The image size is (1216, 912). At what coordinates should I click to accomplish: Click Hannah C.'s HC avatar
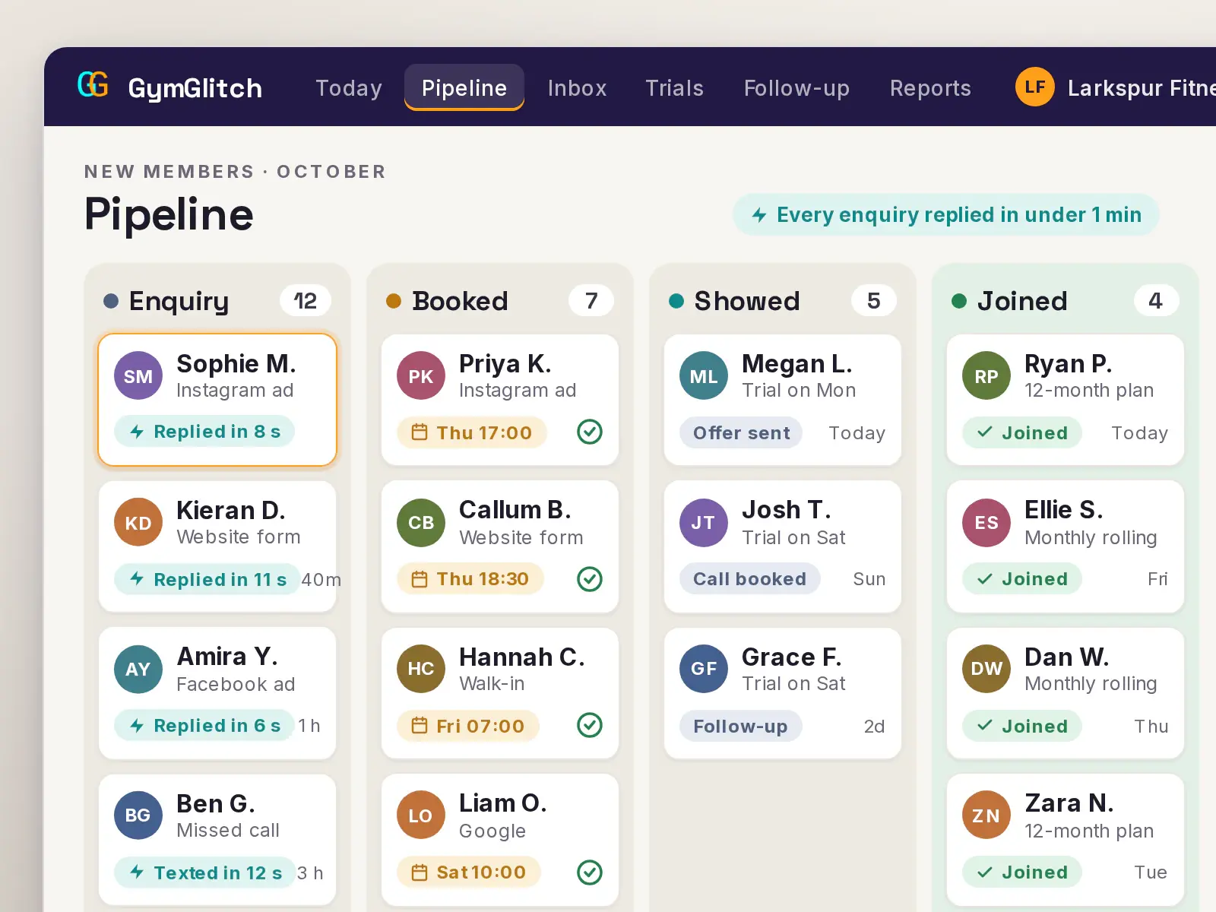click(x=421, y=669)
